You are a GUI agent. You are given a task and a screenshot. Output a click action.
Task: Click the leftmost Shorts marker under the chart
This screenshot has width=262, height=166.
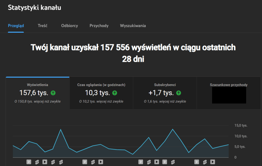coord(37,162)
